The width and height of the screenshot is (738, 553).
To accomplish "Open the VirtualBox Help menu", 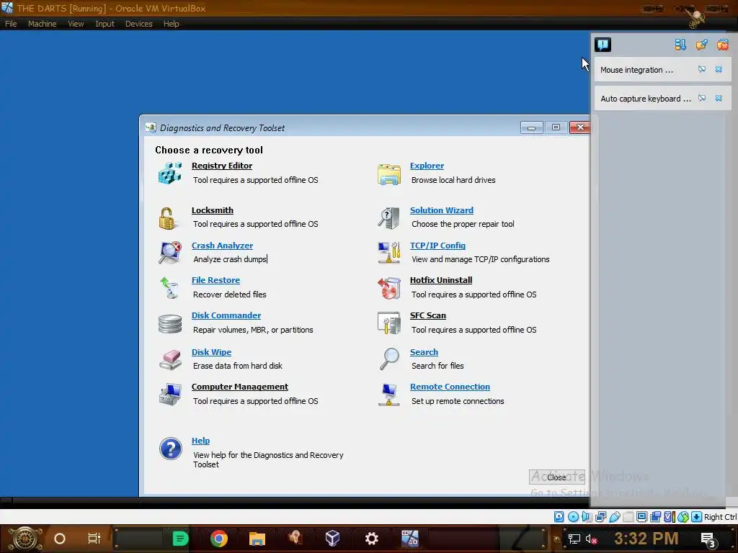I will pos(171,24).
